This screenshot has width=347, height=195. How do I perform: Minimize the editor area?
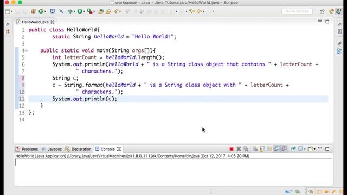tap(320, 21)
